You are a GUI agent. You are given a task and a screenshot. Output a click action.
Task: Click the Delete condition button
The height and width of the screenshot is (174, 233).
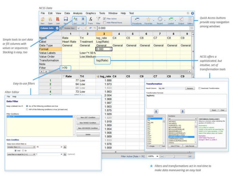click(x=88, y=134)
